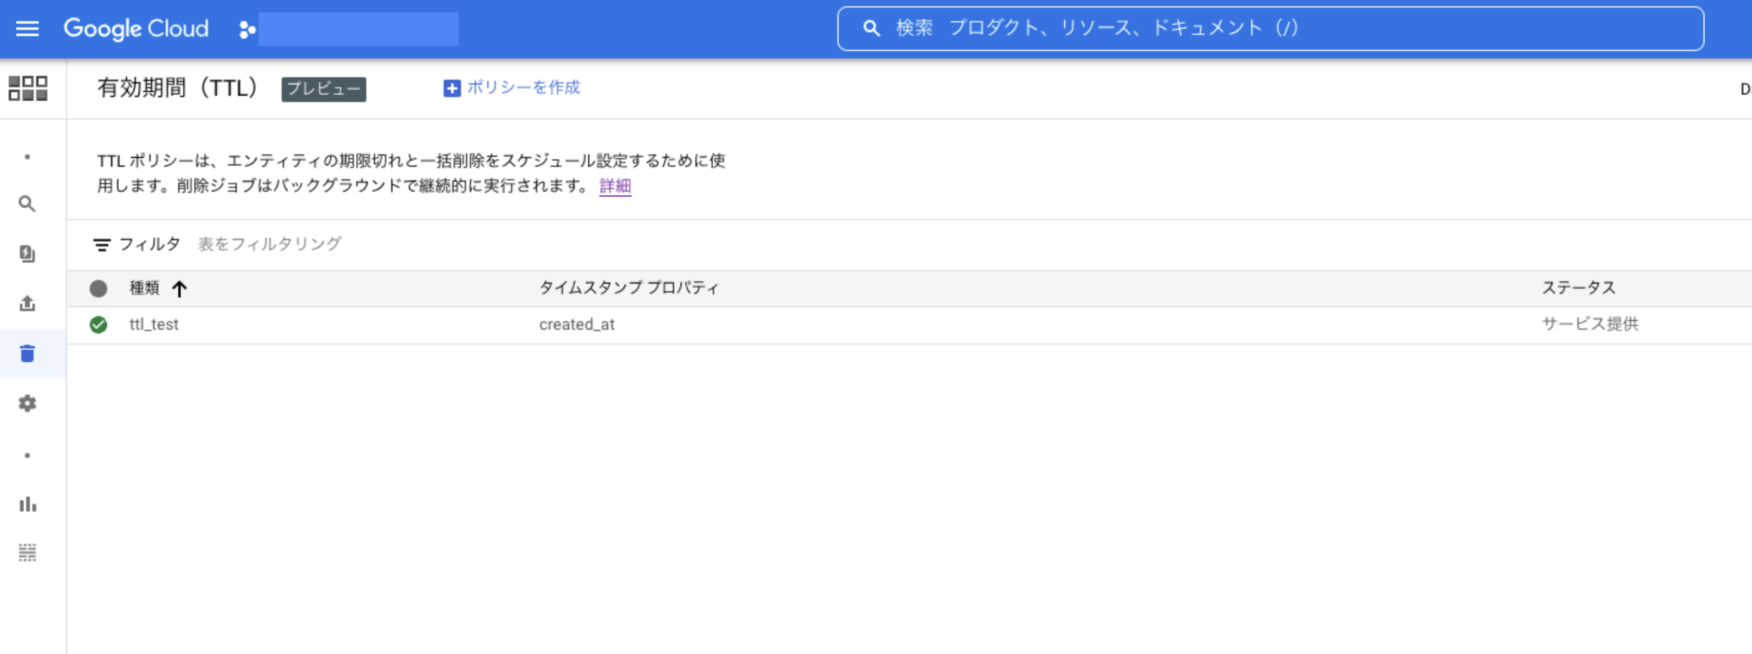The height and width of the screenshot is (654, 1752).
Task: Open the gear settings icon in the sidebar
Action: pyautogui.click(x=27, y=403)
